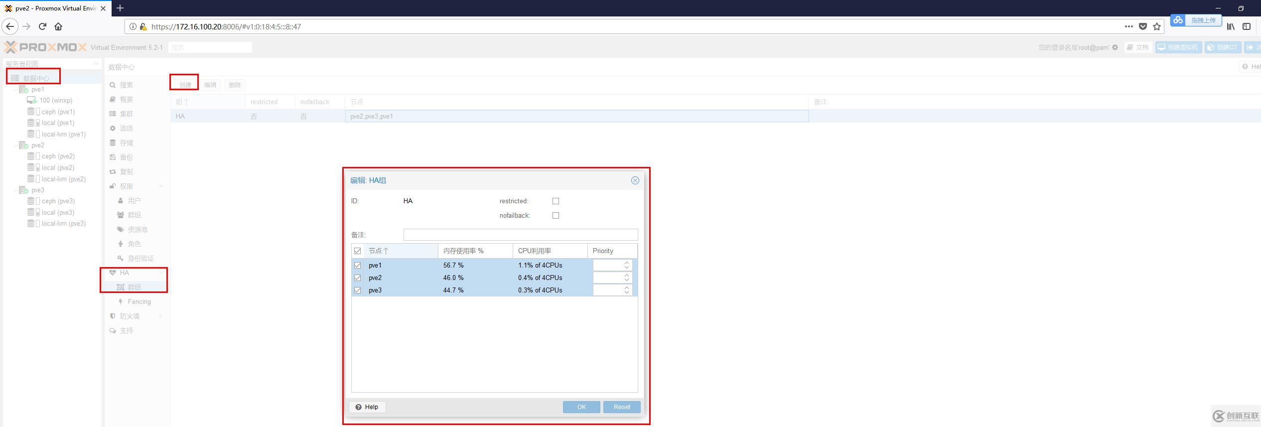Select local (pve3) storage
Viewport: 1261px width, 427px height.
pyautogui.click(x=58, y=213)
